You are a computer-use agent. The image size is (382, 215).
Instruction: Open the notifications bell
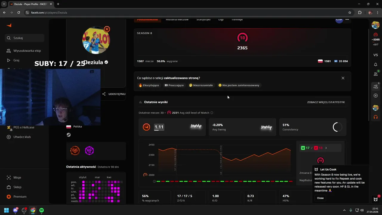(375, 64)
